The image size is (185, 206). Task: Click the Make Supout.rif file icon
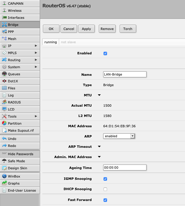[4, 130]
